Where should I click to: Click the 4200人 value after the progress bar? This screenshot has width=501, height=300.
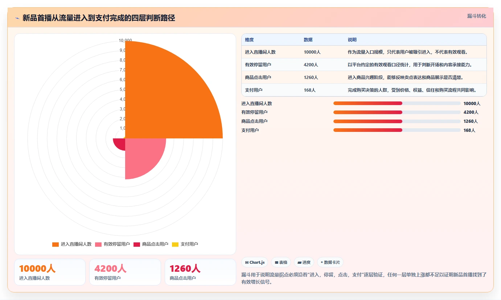coord(471,112)
